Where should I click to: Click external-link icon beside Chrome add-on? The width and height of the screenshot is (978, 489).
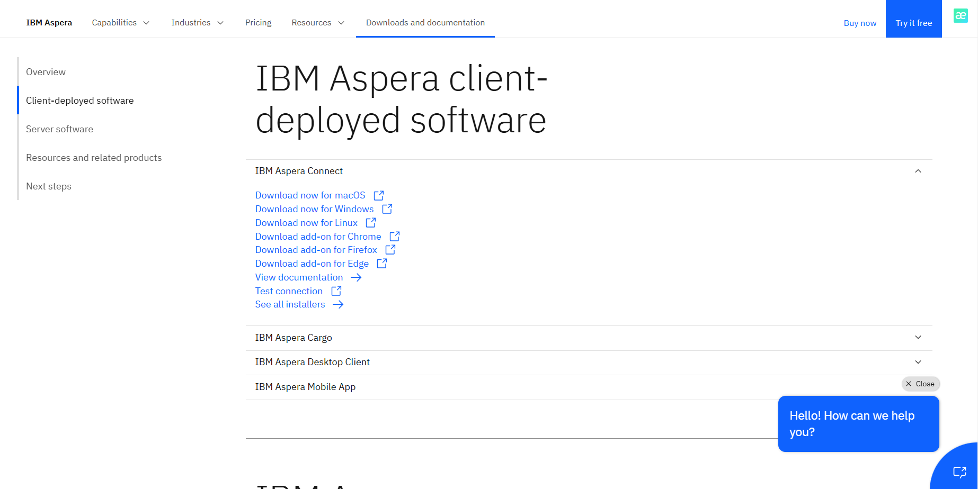click(x=395, y=237)
